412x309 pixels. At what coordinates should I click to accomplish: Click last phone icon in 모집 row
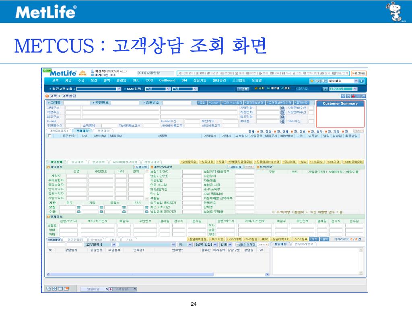[x=146, y=207]
